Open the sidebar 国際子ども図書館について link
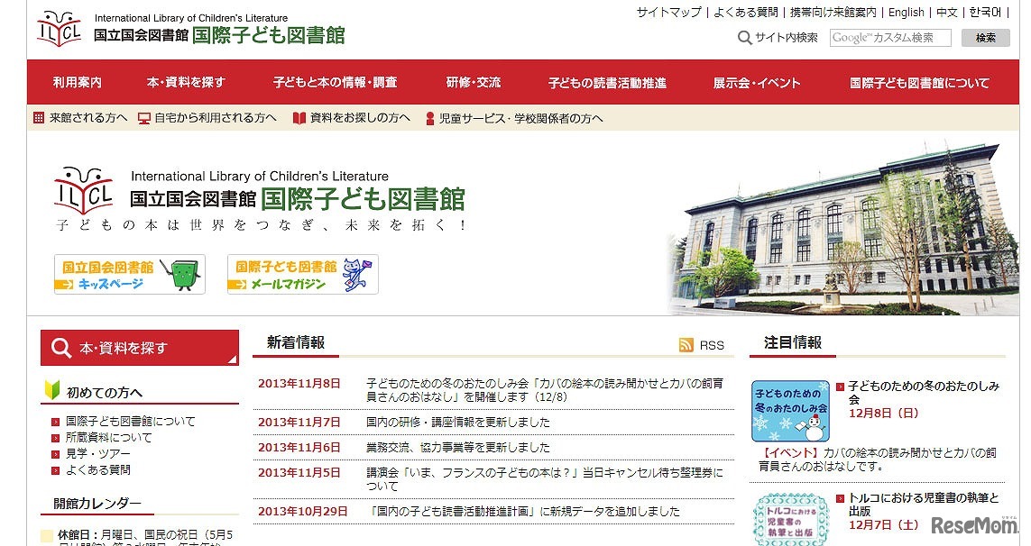Viewport: 1031px width, 546px height. (130, 421)
